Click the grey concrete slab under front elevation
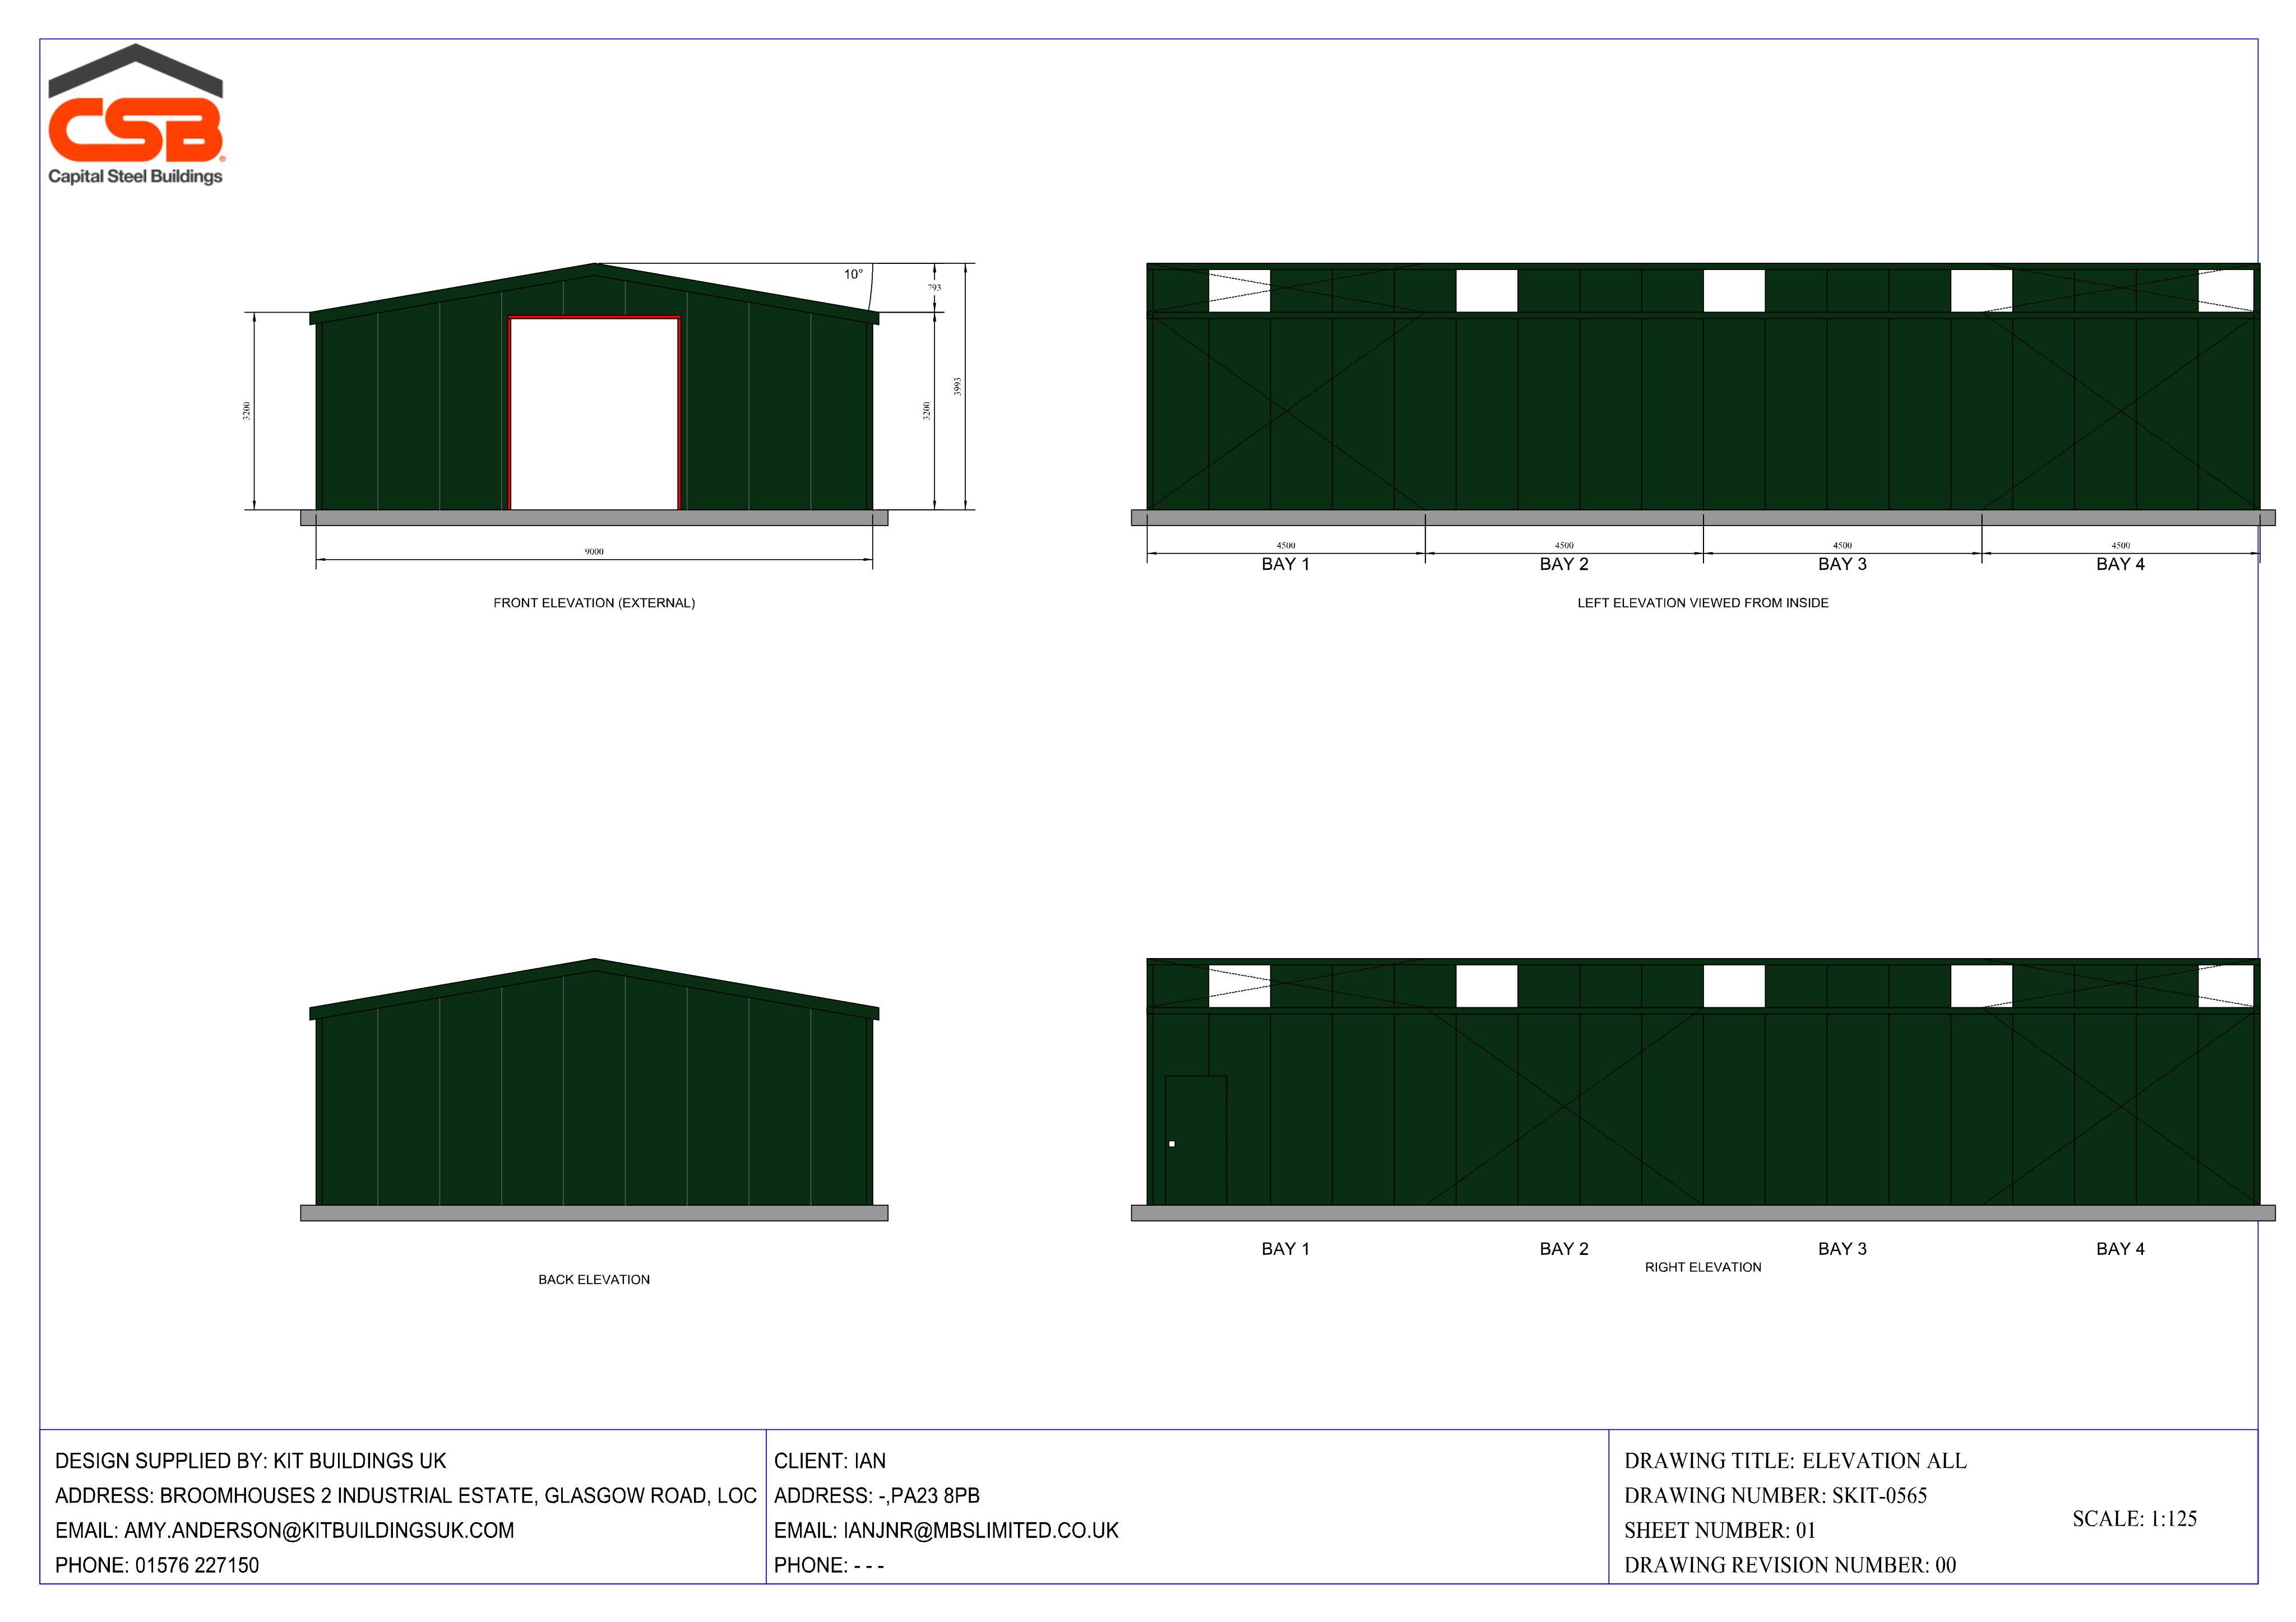The width and height of the screenshot is (2296, 1622). pyautogui.click(x=594, y=518)
